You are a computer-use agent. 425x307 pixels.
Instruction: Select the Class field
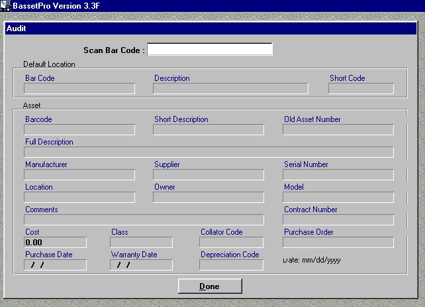click(141, 242)
